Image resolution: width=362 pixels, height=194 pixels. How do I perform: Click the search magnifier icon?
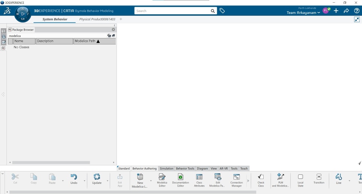click(x=213, y=11)
